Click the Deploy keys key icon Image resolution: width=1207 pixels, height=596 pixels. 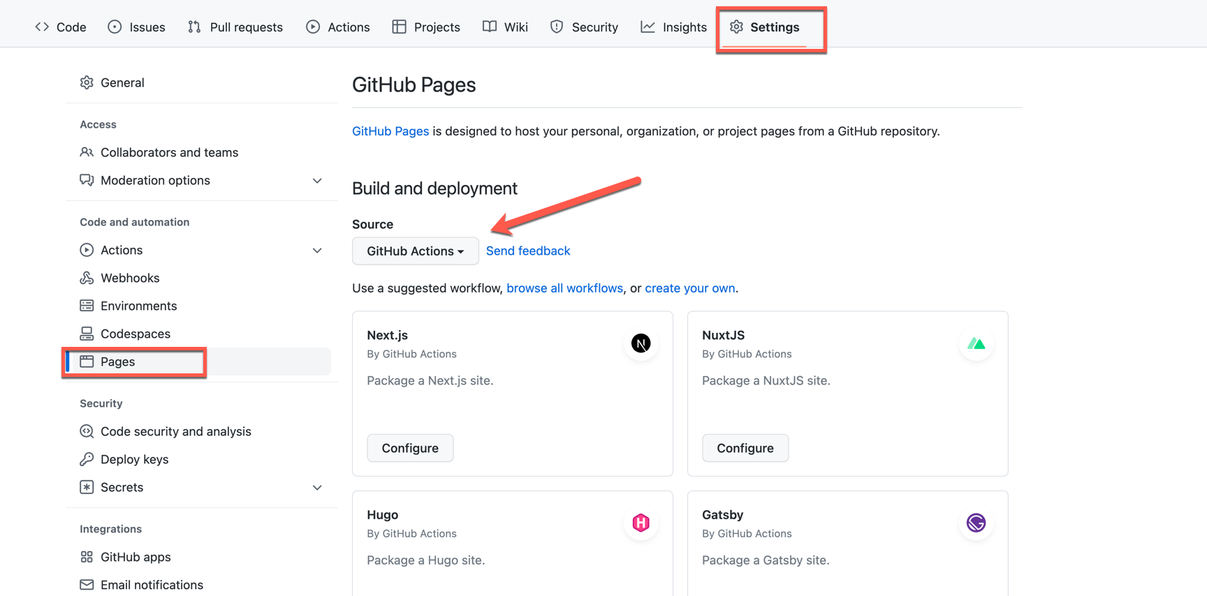pyautogui.click(x=87, y=459)
